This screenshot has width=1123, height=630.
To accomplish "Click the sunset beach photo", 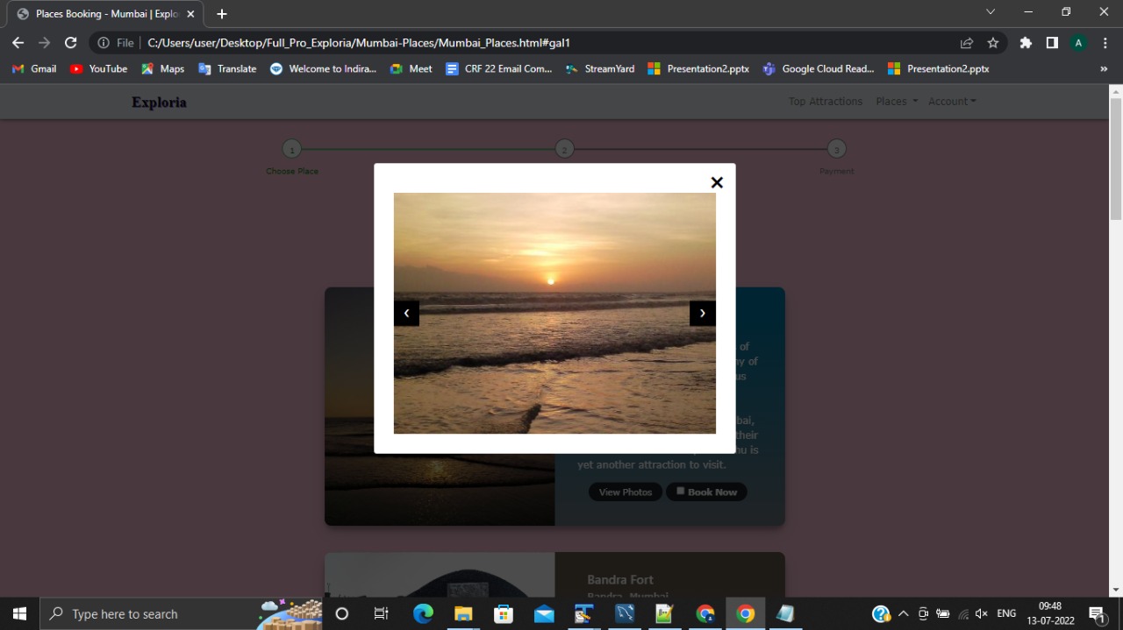I will pos(554,313).
